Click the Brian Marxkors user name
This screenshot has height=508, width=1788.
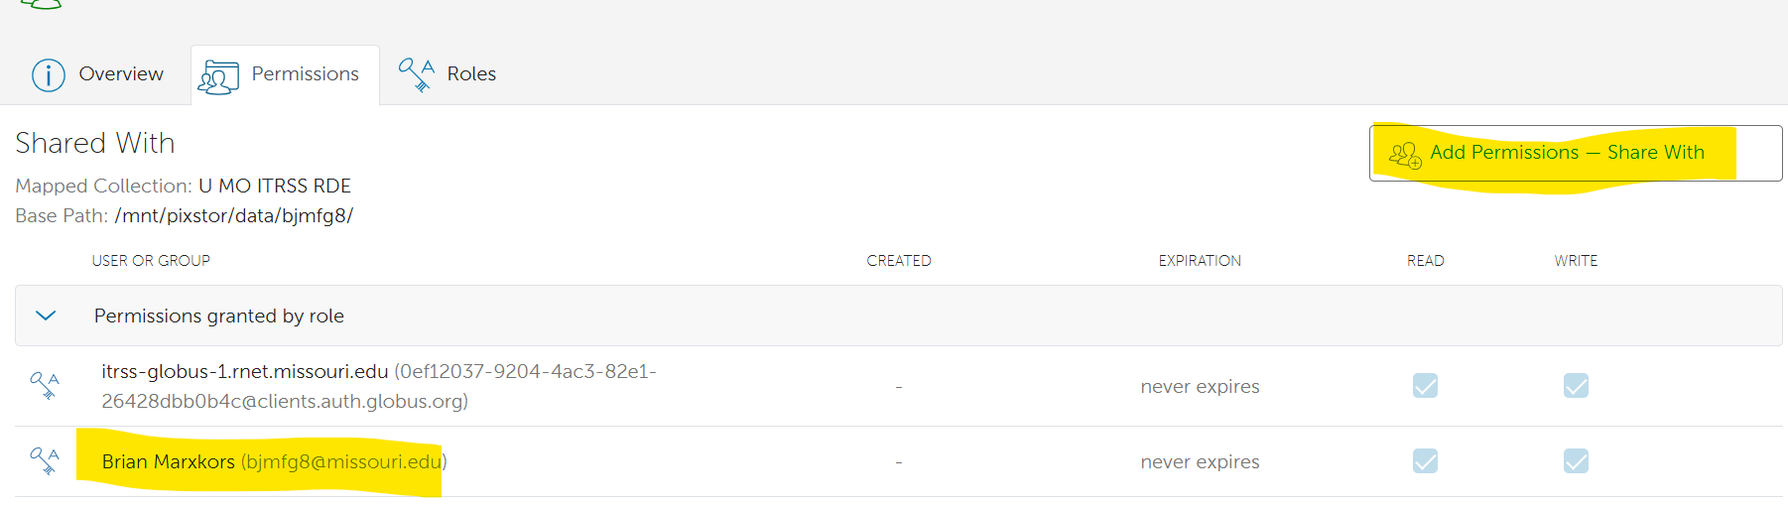coord(169,461)
